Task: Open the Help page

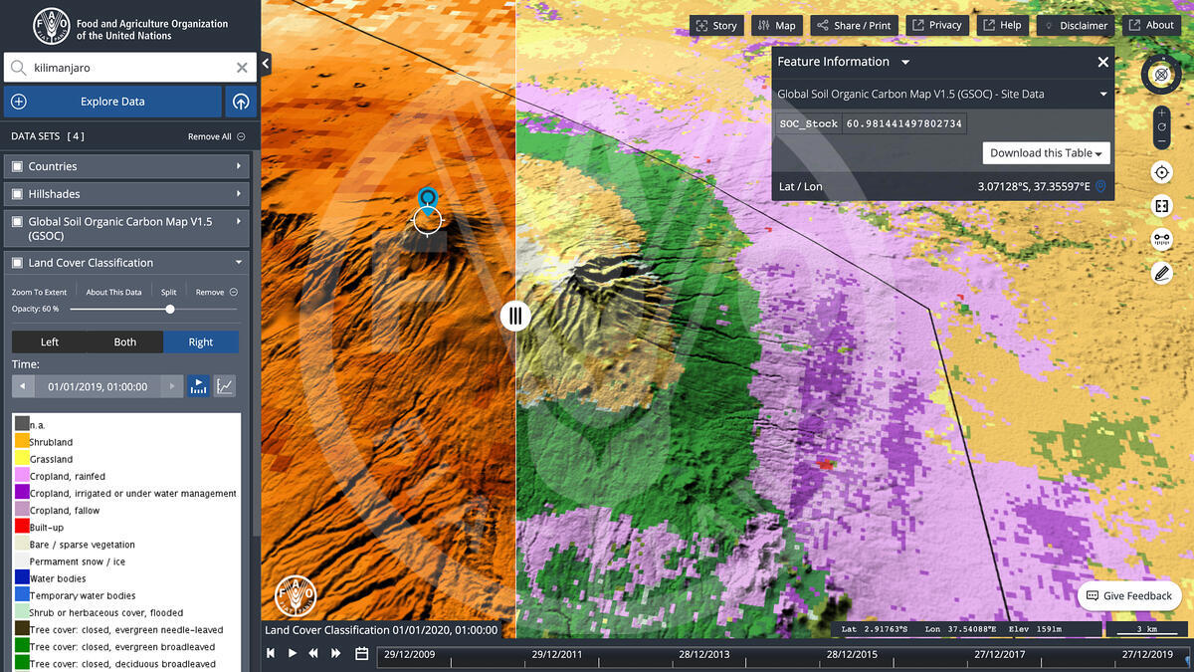Action: click(1003, 25)
